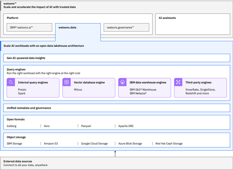
Task: Click the IBM data warehouse engines cloud icon
Action: coord(122,82)
